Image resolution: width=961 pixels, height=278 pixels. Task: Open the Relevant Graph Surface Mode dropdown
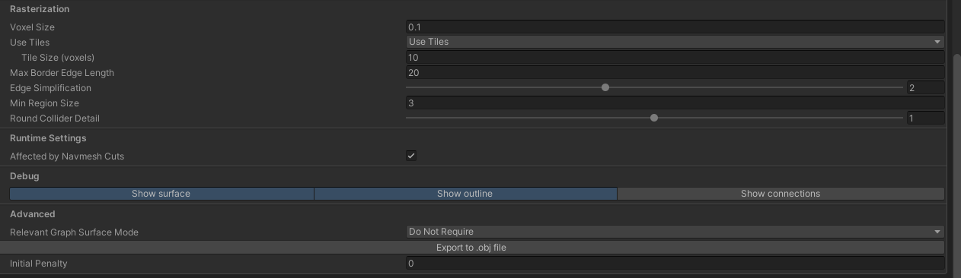675,232
